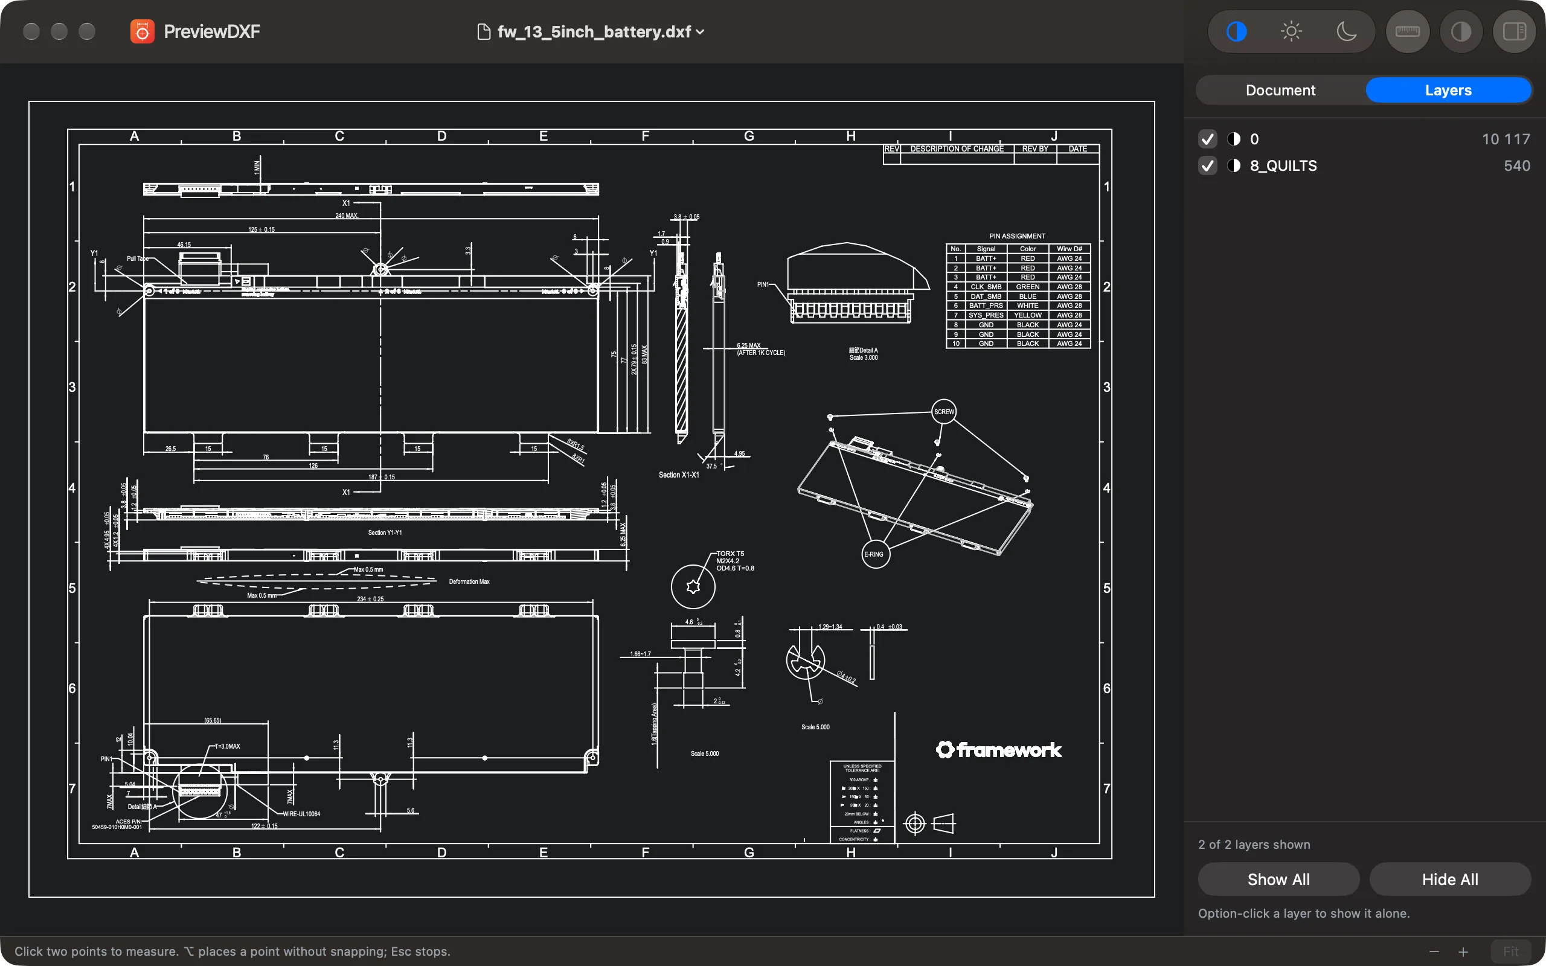The image size is (1546, 966).
Task: Click the 'DESCRIPTION OF CHANGE' header cell
Action: tap(957, 149)
